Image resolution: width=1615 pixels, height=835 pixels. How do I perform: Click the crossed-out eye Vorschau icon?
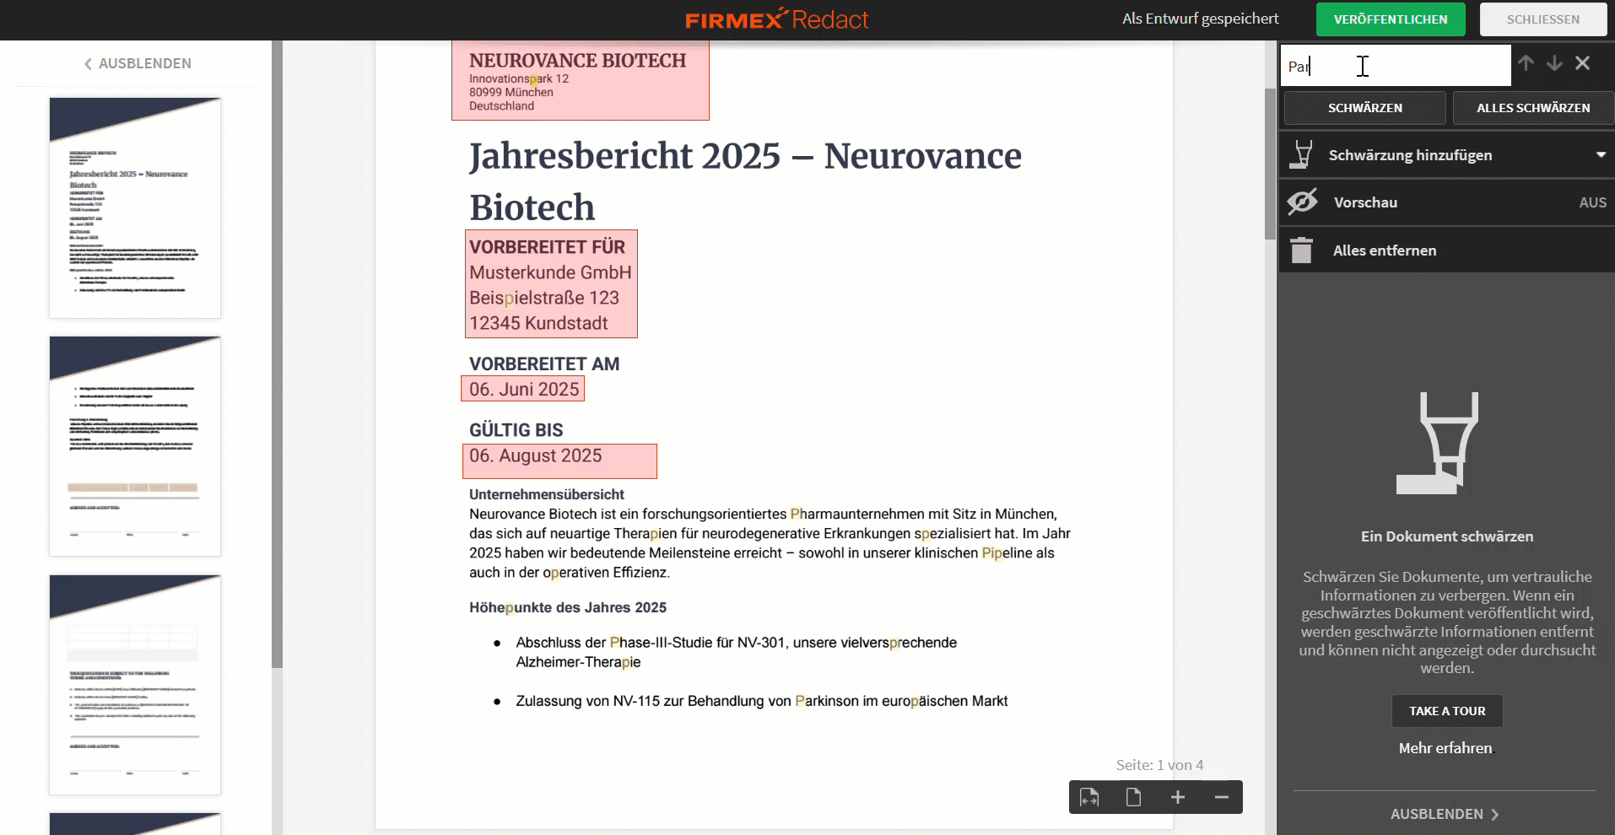tap(1303, 202)
